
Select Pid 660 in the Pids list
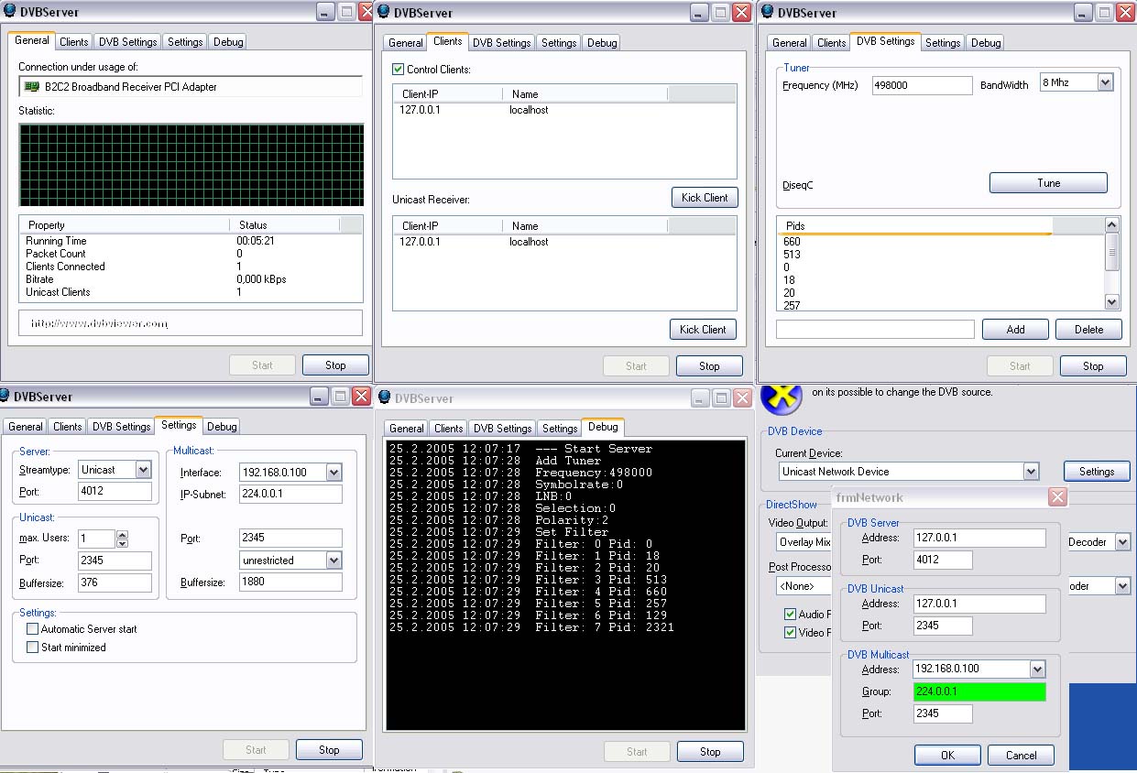pos(792,242)
